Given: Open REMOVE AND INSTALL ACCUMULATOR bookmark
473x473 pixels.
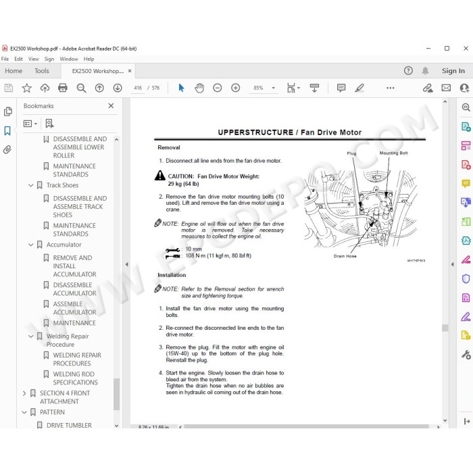Looking at the screenshot, I should (x=74, y=266).
